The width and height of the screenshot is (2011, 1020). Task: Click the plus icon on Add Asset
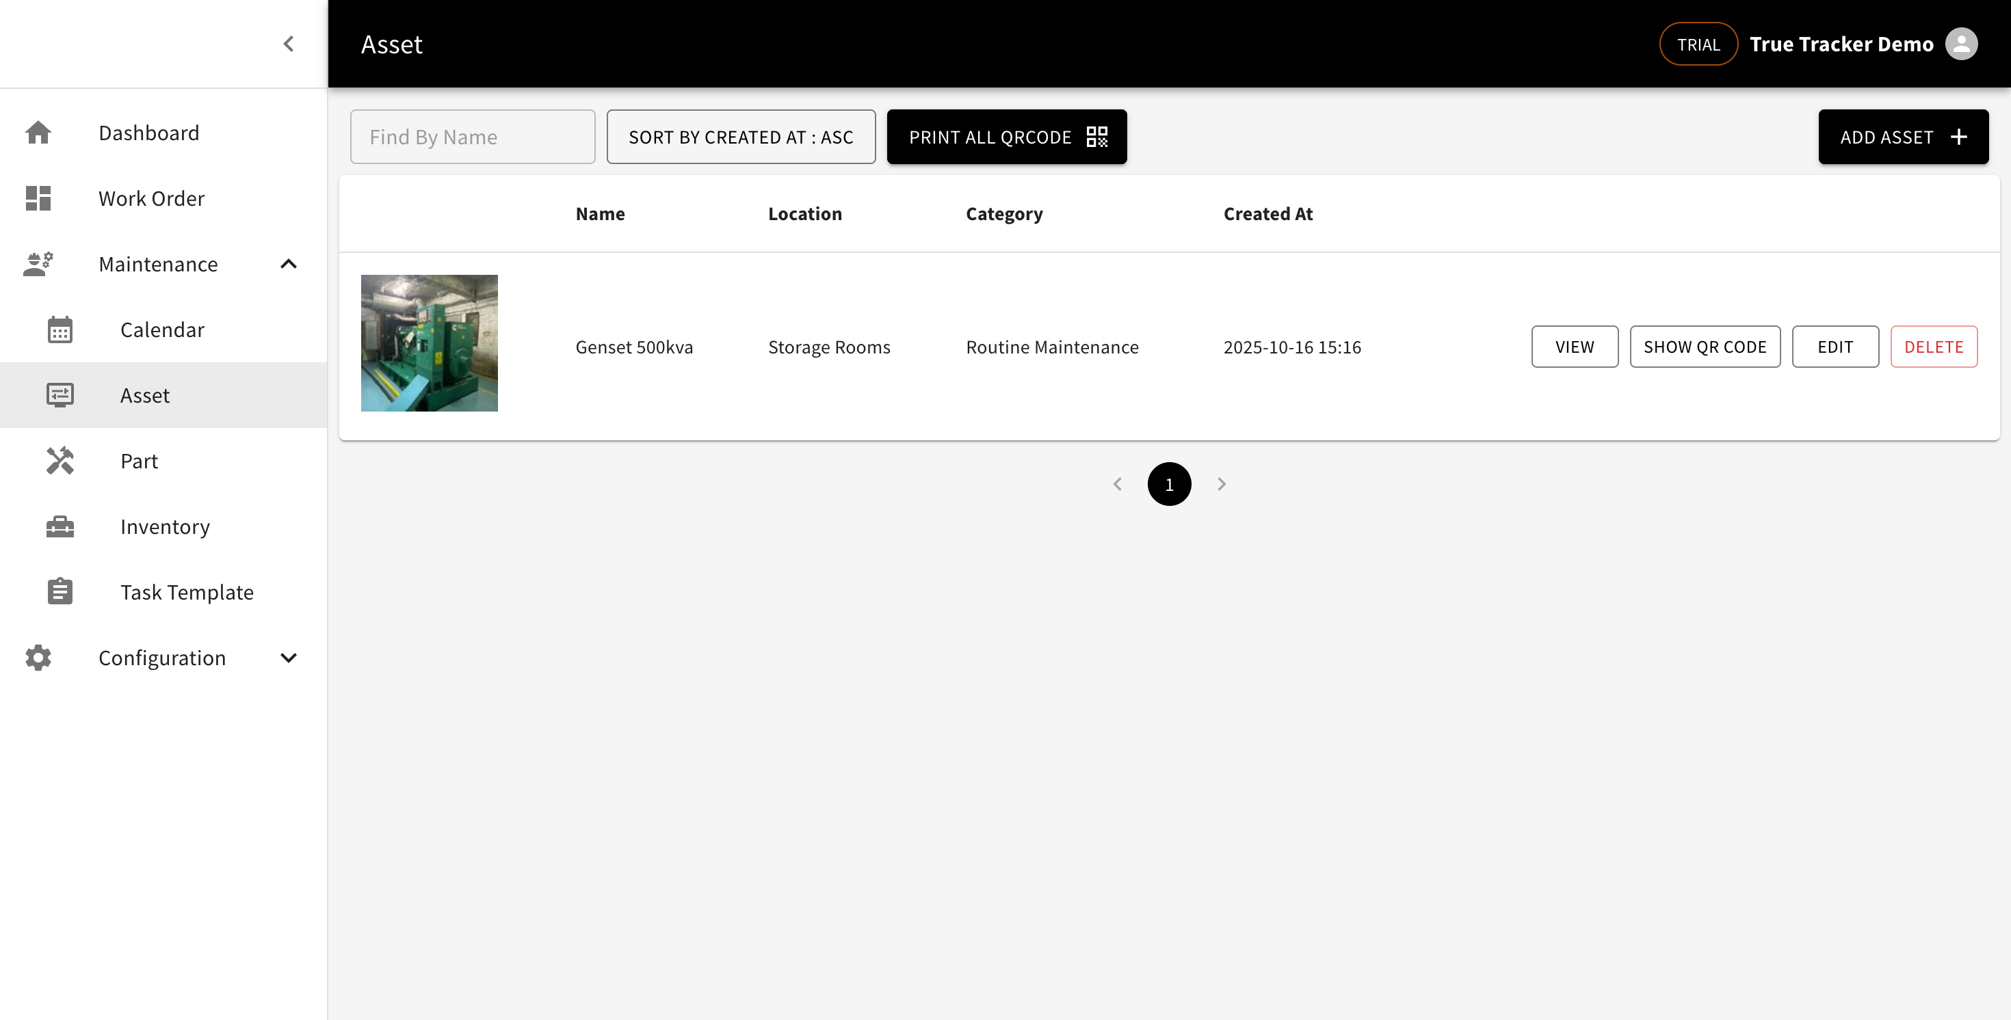pyautogui.click(x=1959, y=137)
